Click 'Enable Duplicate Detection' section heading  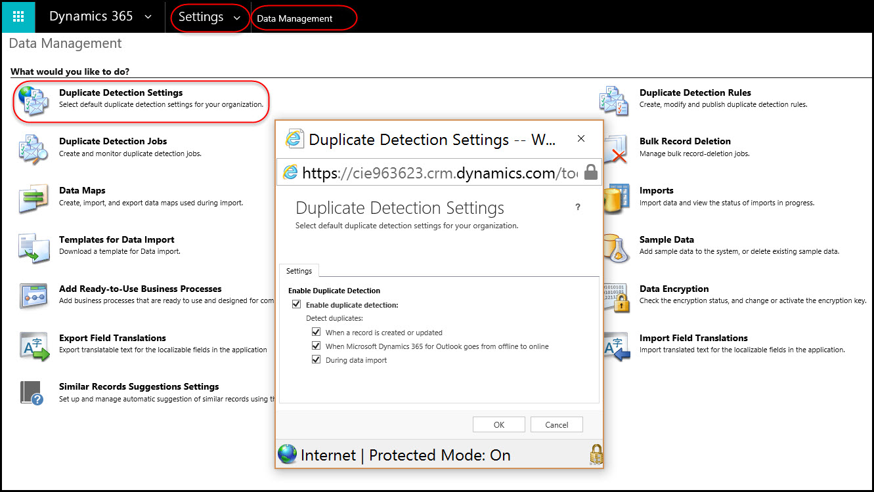pos(334,291)
